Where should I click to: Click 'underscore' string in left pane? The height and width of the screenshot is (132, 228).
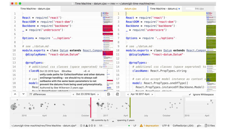click(x=52, y=30)
